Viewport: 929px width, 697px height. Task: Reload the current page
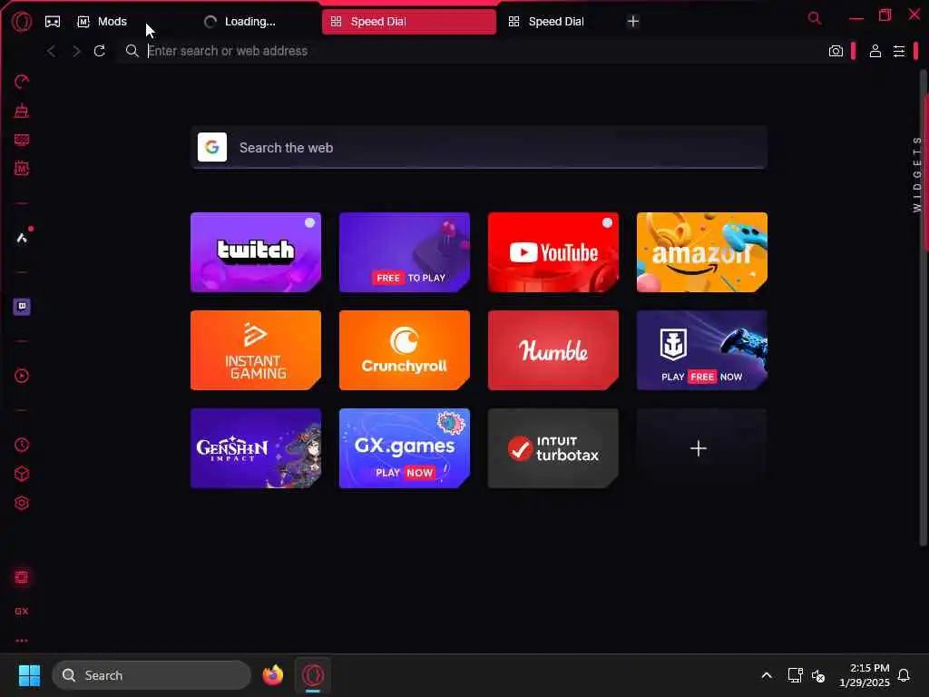[100, 51]
